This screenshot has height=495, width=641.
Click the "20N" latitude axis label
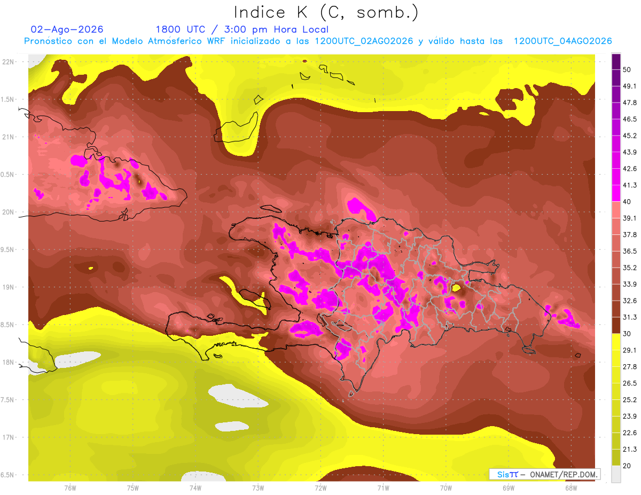coord(9,212)
